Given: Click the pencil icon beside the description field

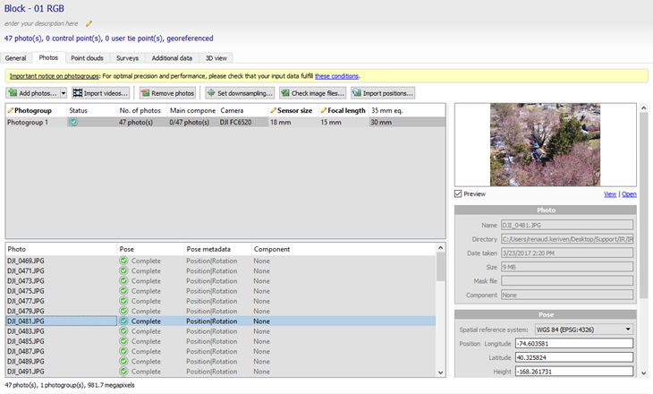Looking at the screenshot, I should 89,23.
